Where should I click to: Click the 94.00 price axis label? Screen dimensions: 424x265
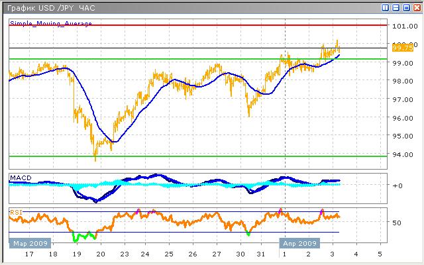pos(403,154)
